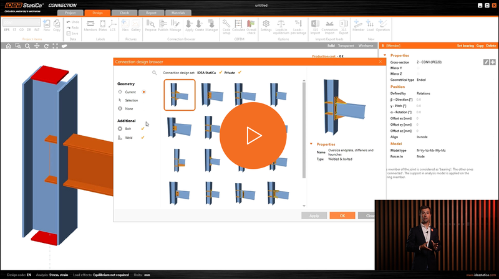Open Settings in Options group

[x=266, y=26]
